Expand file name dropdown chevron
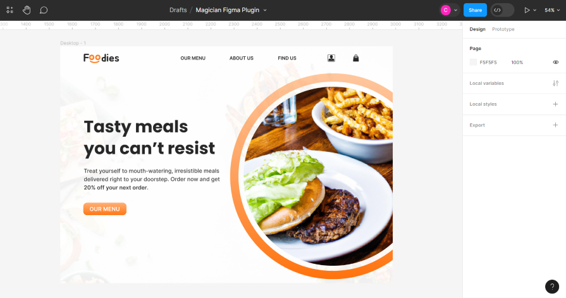This screenshot has height=298, width=566. click(265, 10)
